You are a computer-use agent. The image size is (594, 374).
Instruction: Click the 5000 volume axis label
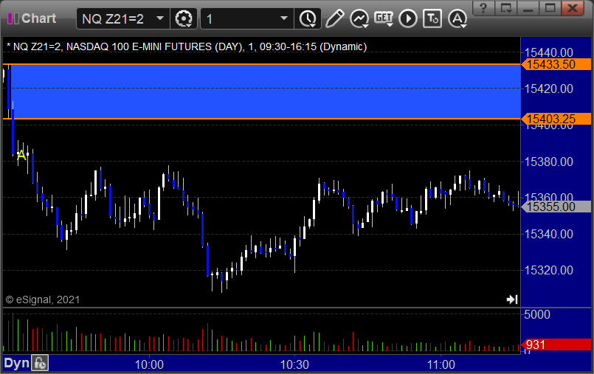pyautogui.click(x=536, y=314)
